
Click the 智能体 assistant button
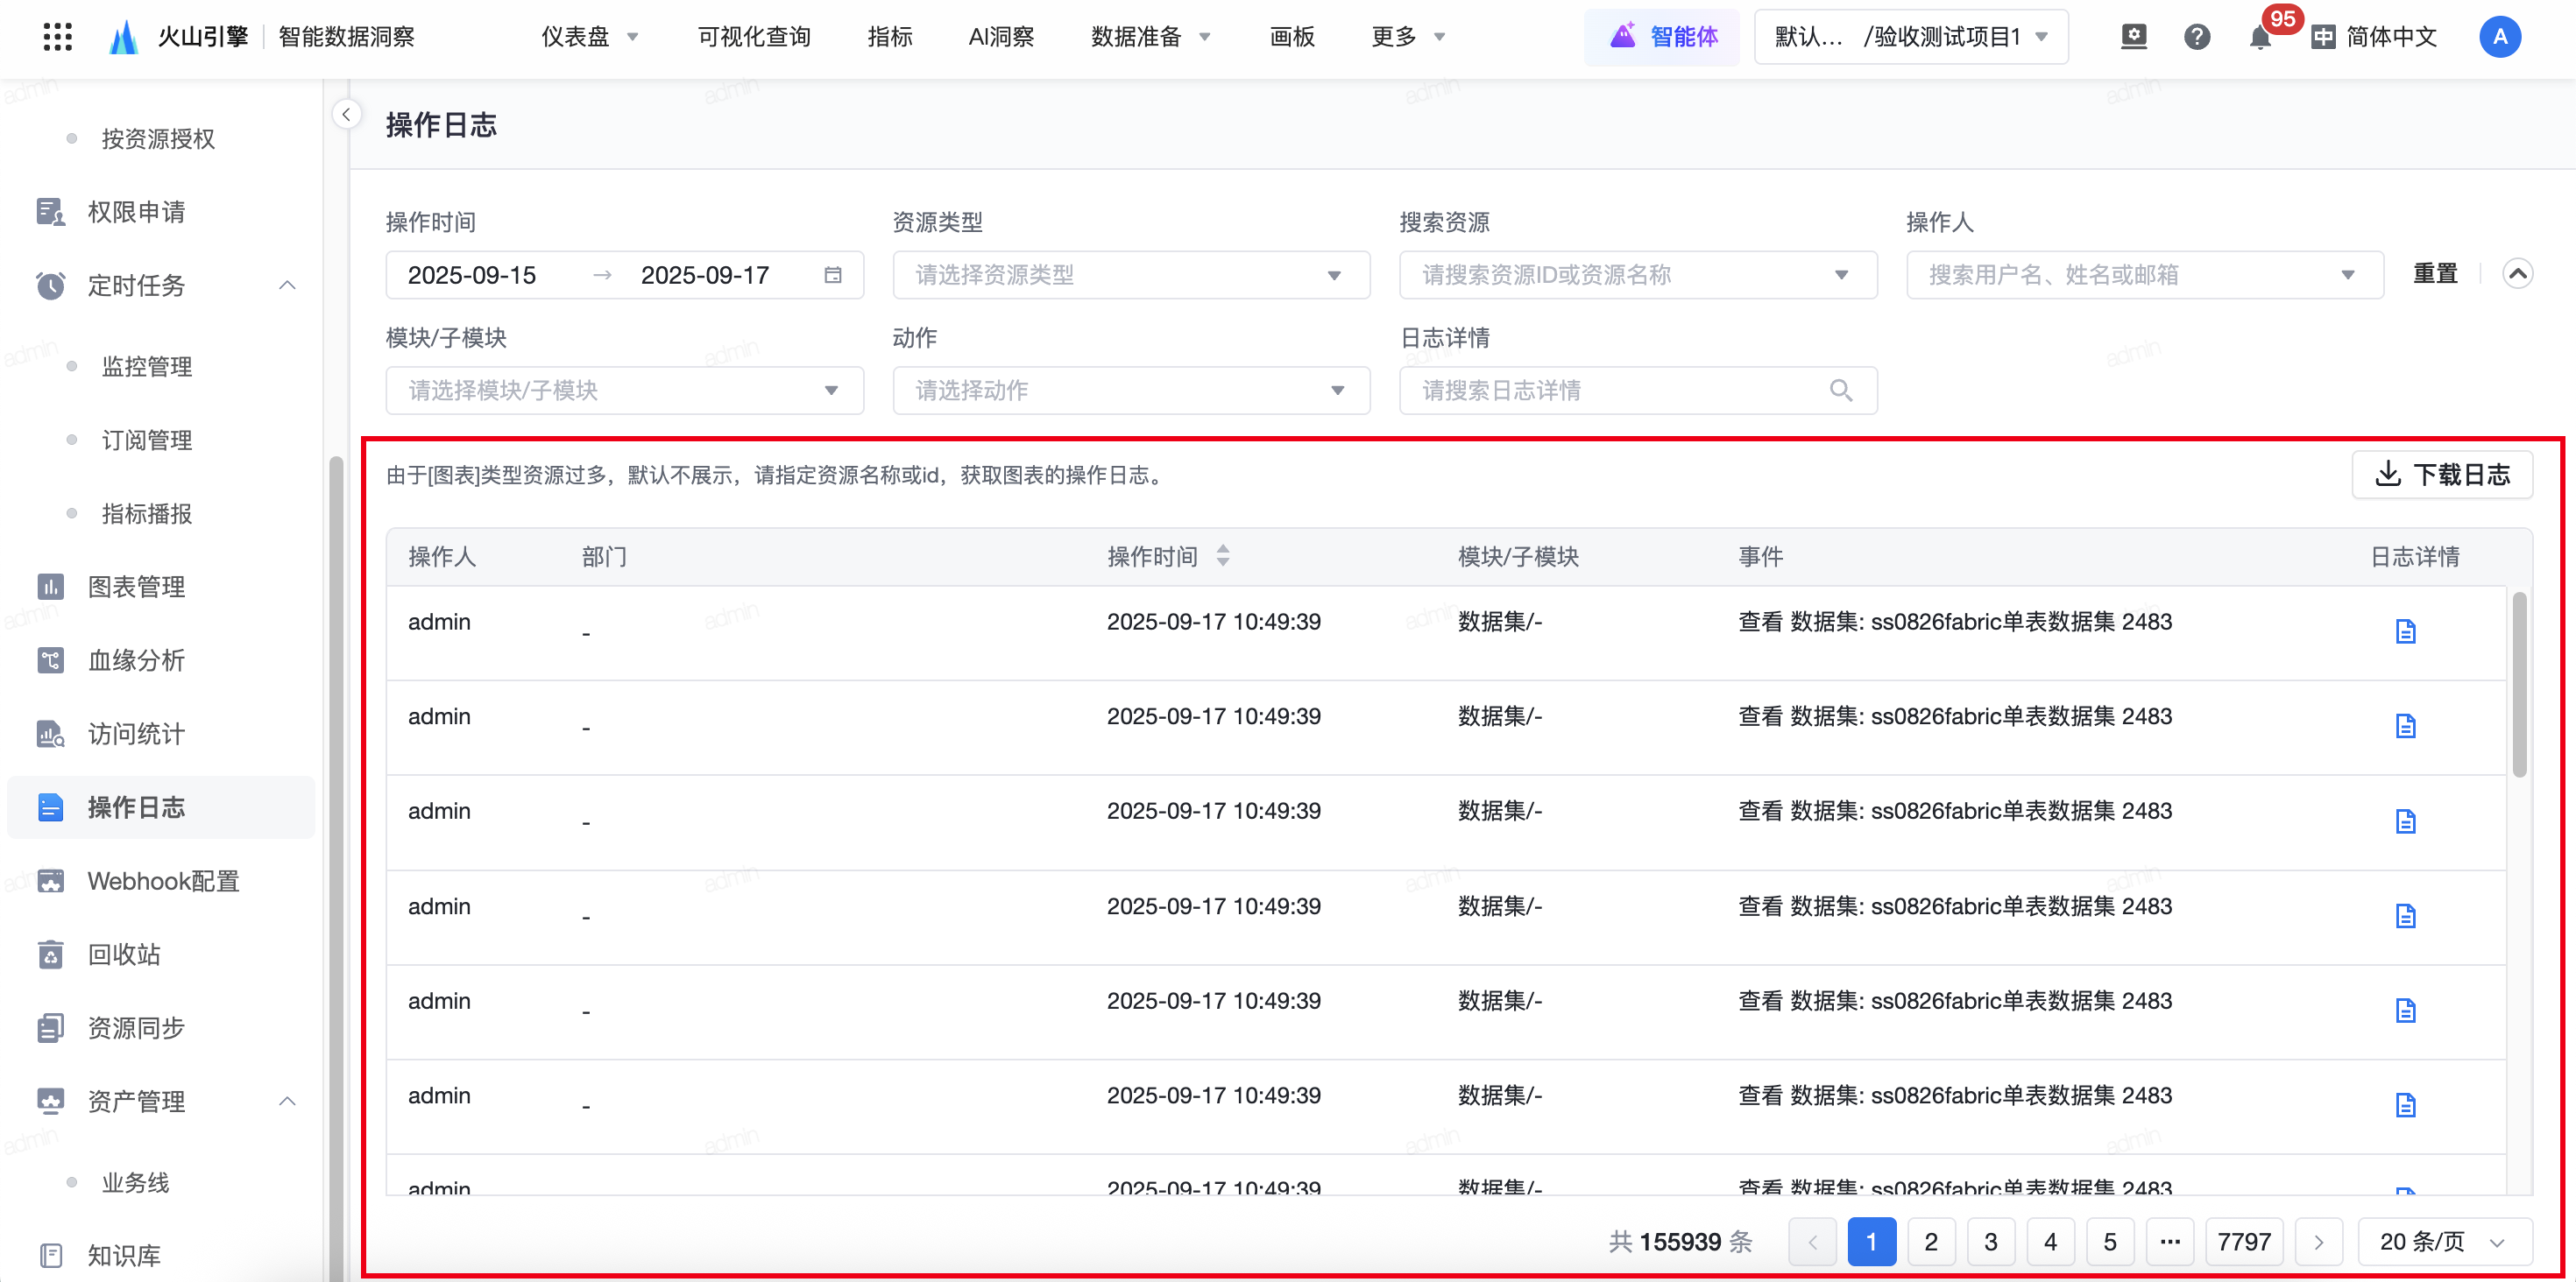pyautogui.click(x=1662, y=37)
